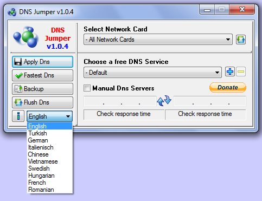Screen dimensions: 262x201
Task: Open the Backup button
Action: pos(42,89)
